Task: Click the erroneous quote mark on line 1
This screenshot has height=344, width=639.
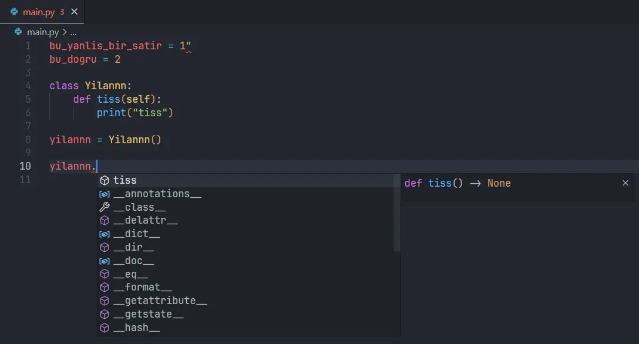Action: [189, 46]
